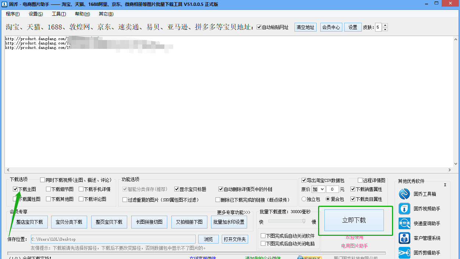460x259 pixels.
Task: Click the 固乔剪辑助手 scissors icon
Action: pos(404,253)
